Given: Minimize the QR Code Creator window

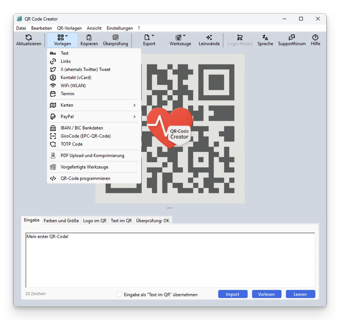Looking at the screenshot, I should 284,19.
